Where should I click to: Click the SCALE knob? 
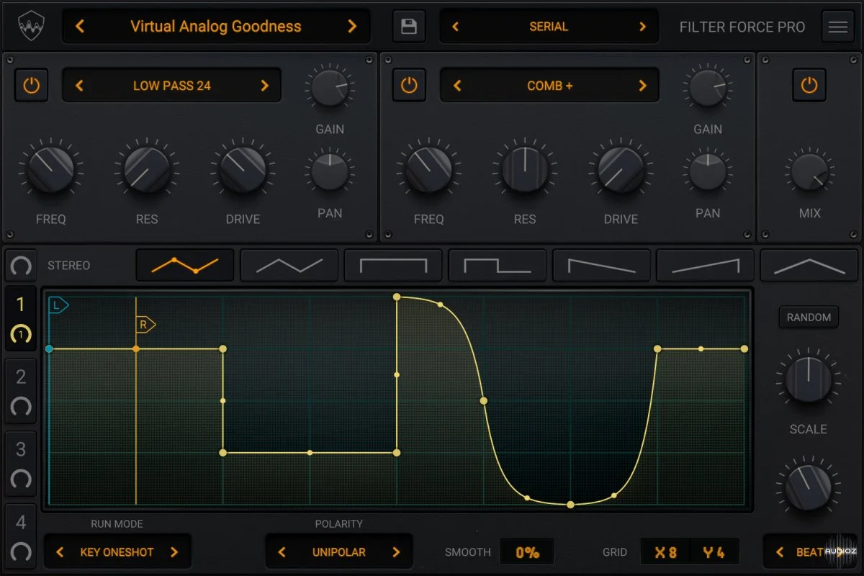[809, 379]
